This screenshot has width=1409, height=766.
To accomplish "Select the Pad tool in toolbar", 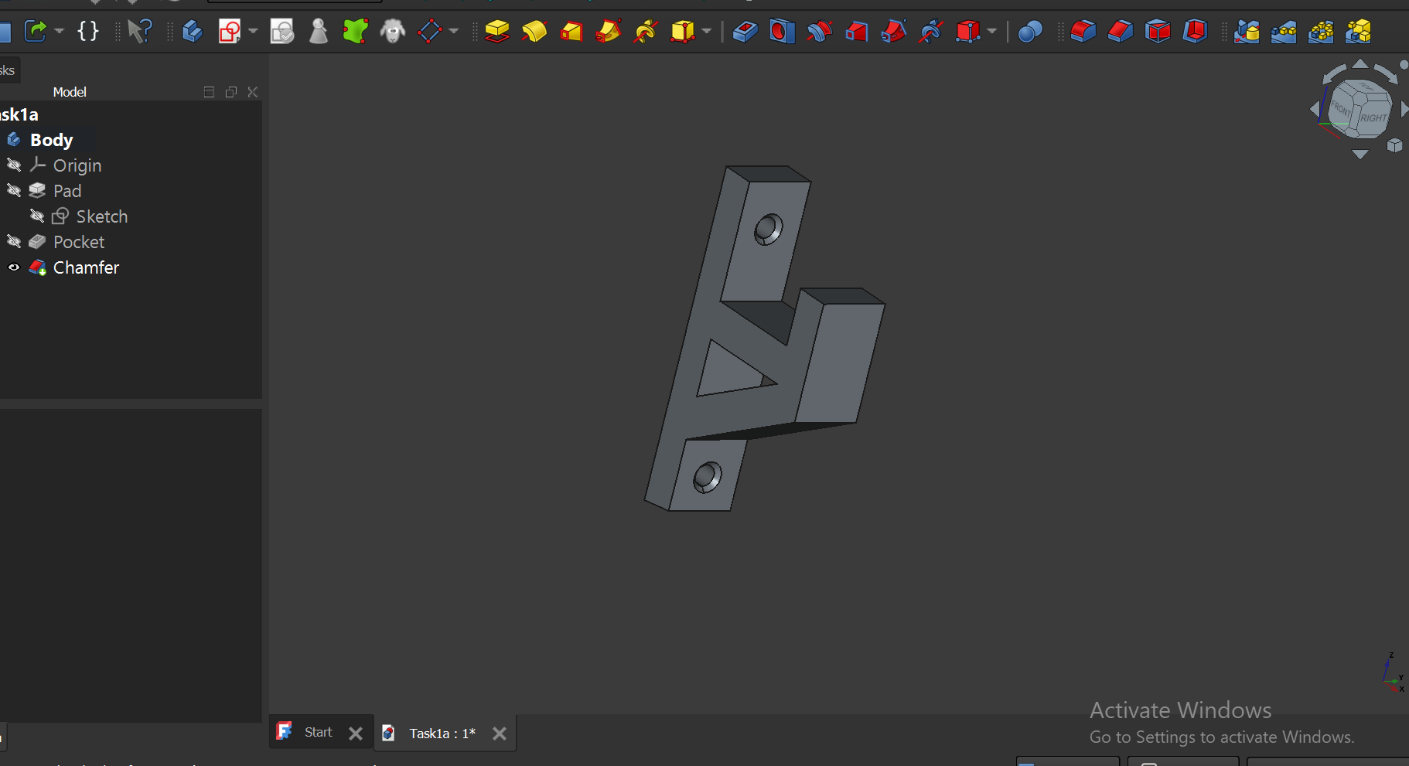I will pos(496,32).
